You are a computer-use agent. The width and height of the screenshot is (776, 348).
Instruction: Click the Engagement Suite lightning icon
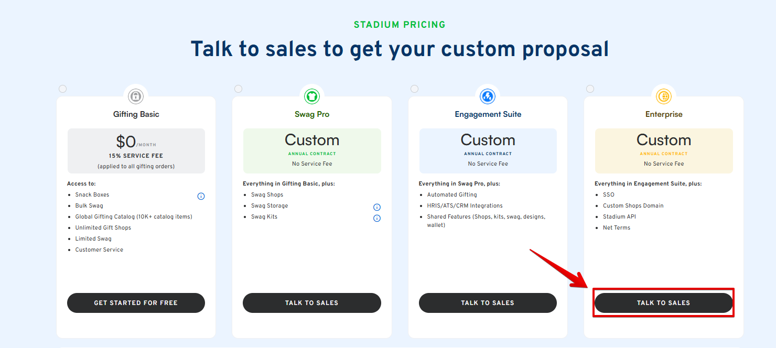tap(488, 96)
